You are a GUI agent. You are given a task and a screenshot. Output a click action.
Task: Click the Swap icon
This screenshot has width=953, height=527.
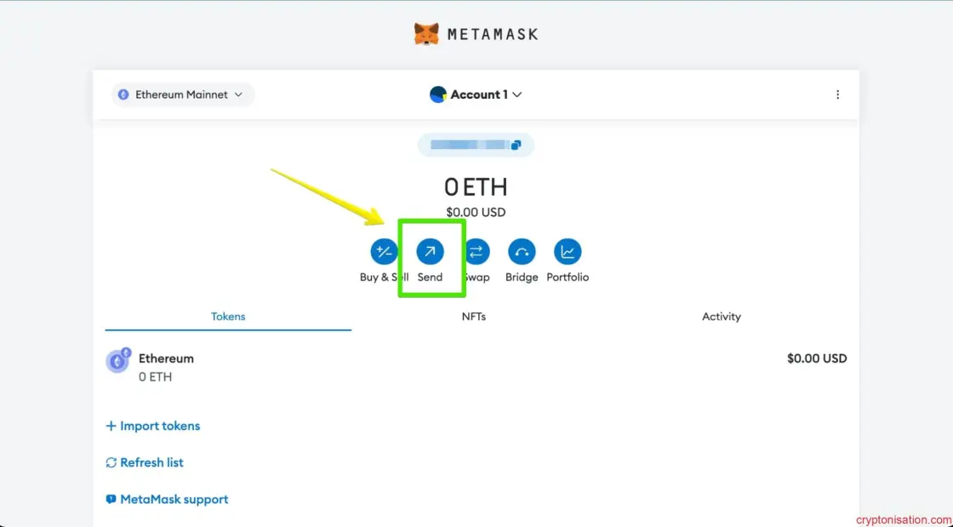point(476,251)
